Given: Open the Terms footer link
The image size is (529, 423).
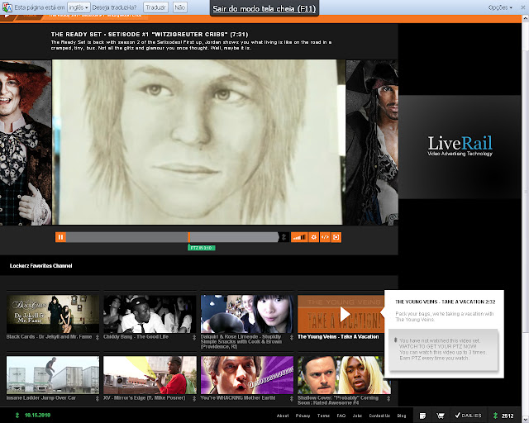Looking at the screenshot, I should click(323, 416).
